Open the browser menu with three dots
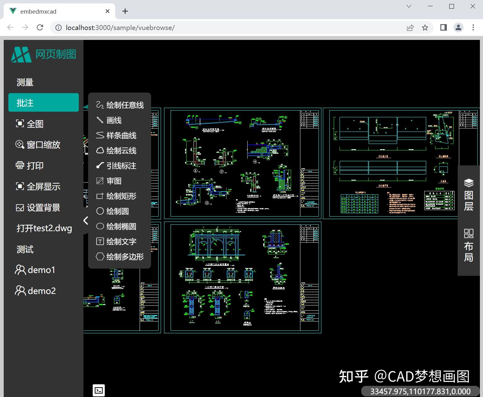Screen dimensions: 483x397 click(x=473, y=27)
